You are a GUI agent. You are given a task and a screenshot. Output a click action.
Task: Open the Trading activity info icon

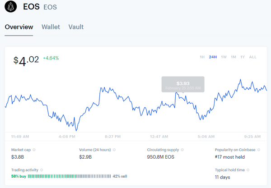(x=41, y=170)
